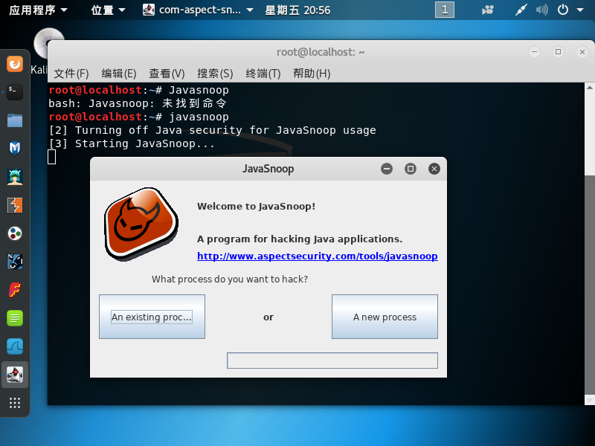Launch the blue masked-face icon in dock
The image size is (595, 446).
tap(15, 262)
